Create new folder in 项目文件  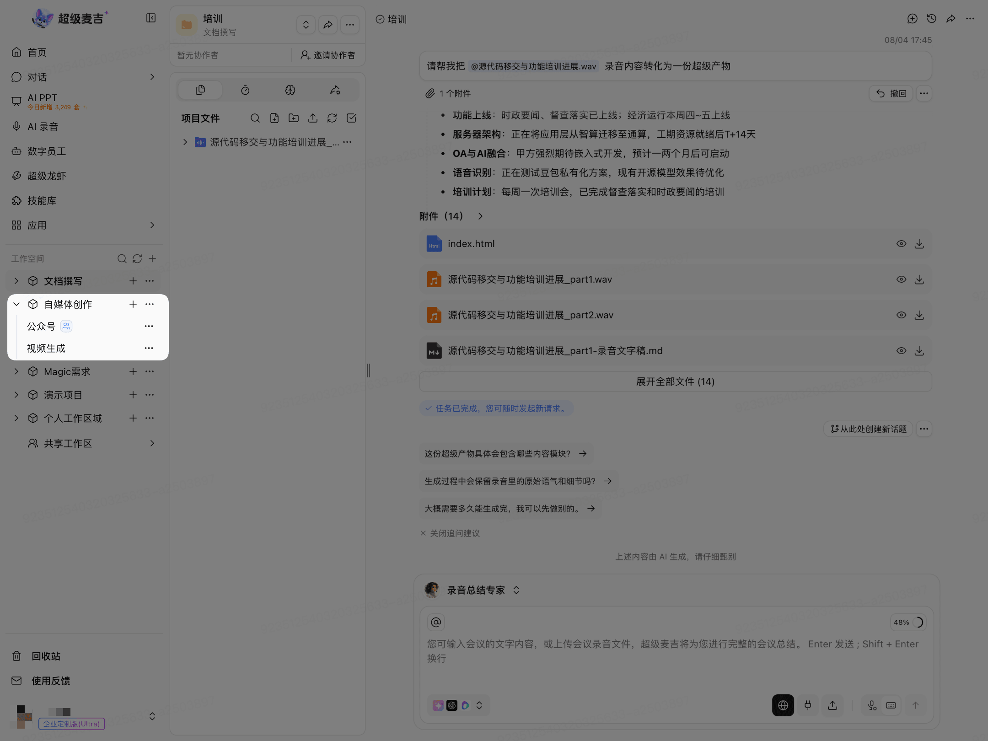(x=294, y=118)
